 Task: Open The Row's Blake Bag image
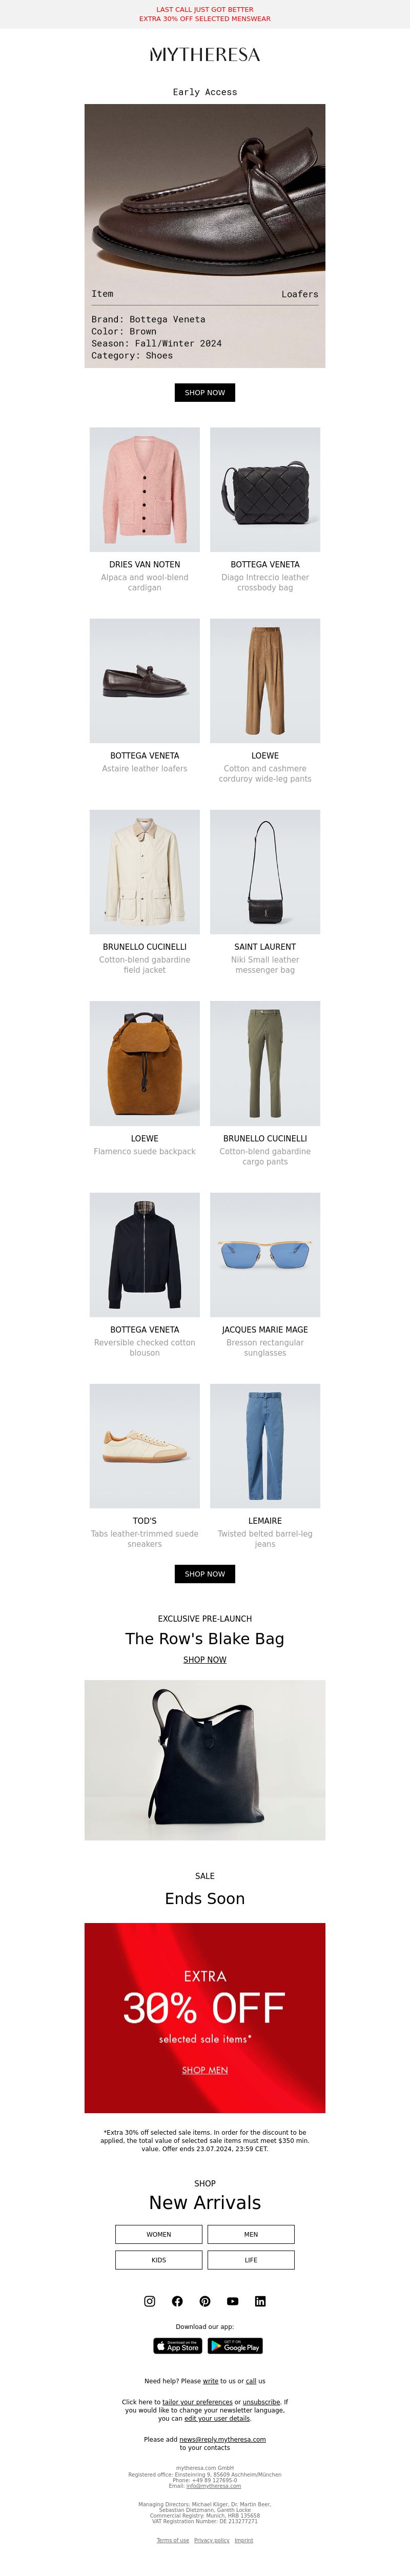coord(205,1760)
